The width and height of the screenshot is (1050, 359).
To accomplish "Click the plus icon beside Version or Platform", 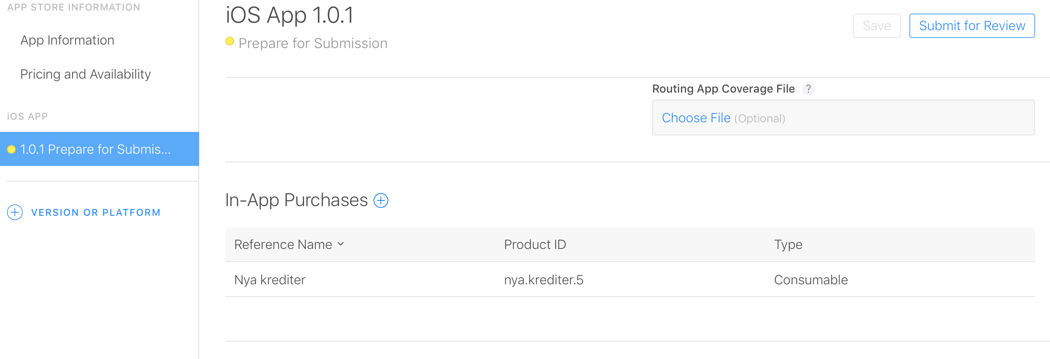I will pyautogui.click(x=15, y=212).
